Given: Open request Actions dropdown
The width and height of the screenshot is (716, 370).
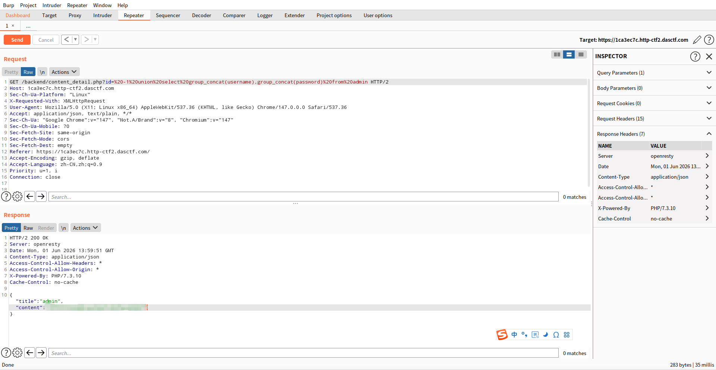Looking at the screenshot, I should click(64, 72).
